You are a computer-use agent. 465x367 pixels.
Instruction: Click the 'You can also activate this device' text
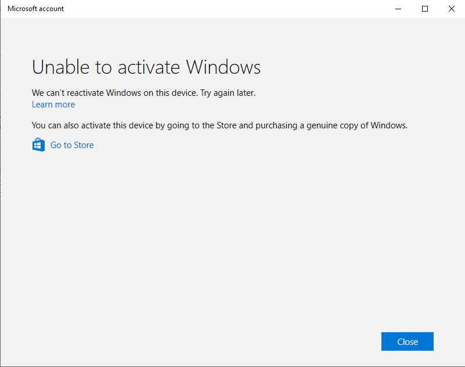click(x=219, y=125)
